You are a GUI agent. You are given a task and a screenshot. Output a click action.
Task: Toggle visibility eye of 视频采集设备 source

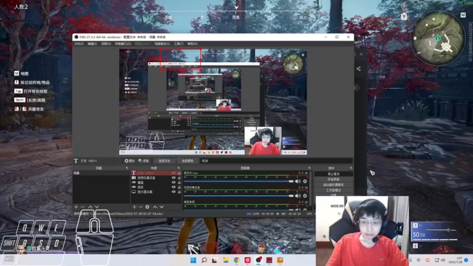173,178
